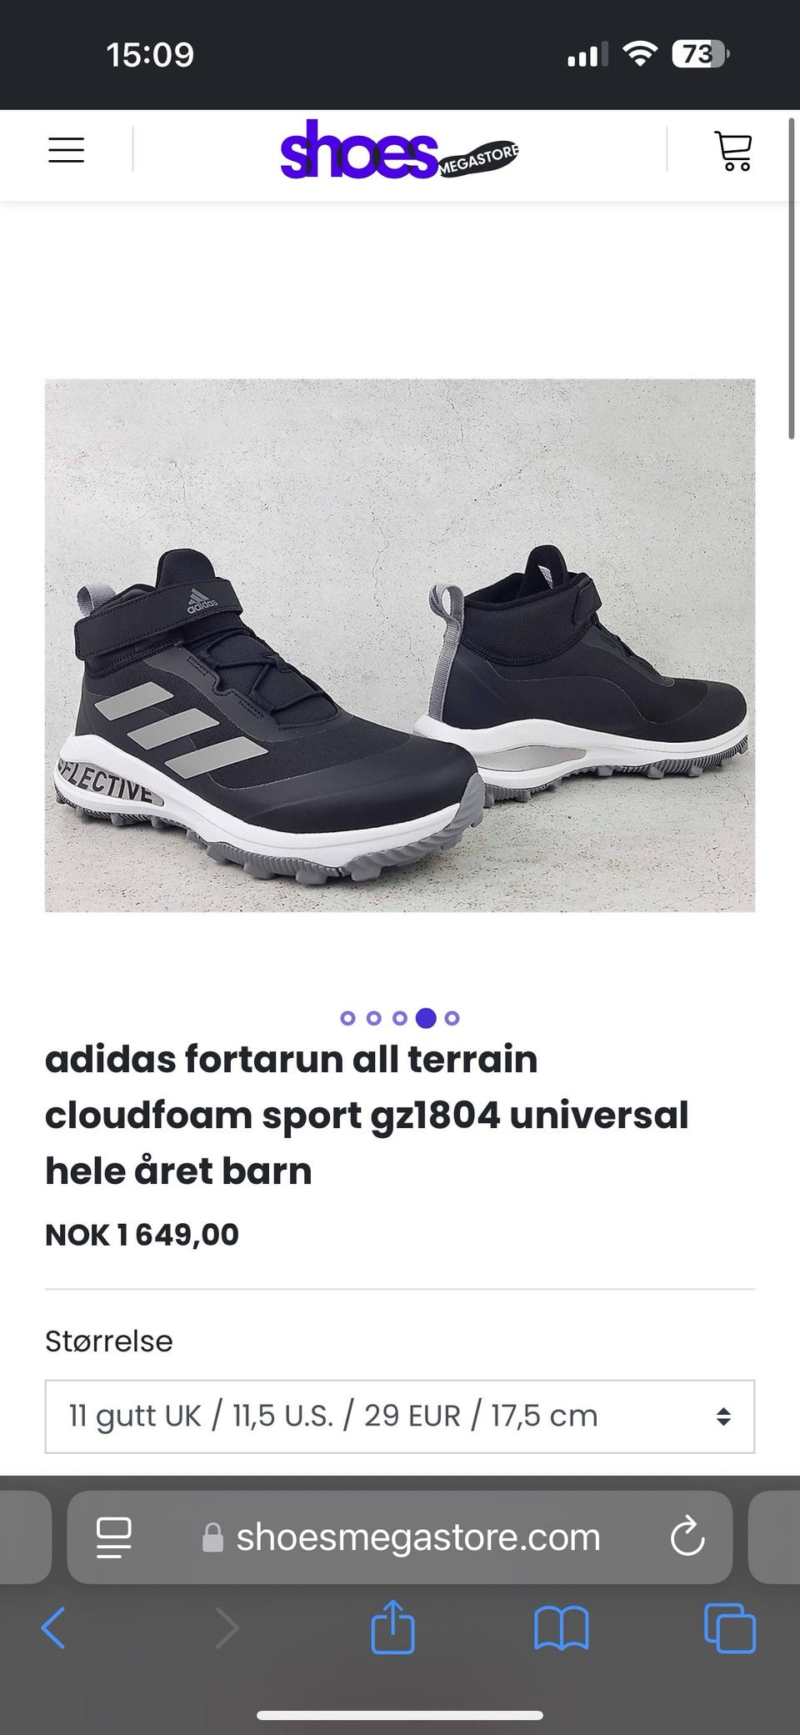Open Safari bookmarks
The width and height of the screenshot is (800, 1735).
(562, 1628)
